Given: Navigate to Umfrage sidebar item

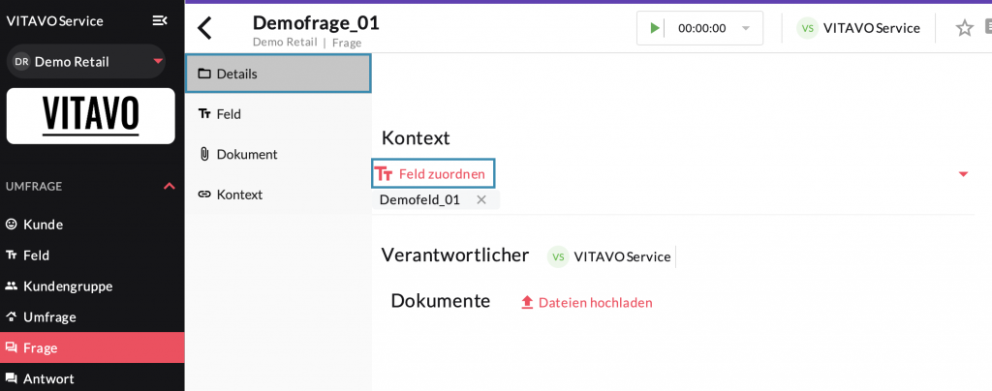Looking at the screenshot, I should click(x=48, y=317).
